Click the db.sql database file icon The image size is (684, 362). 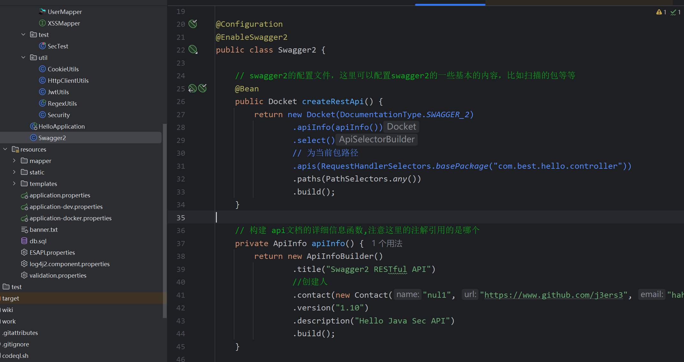(x=24, y=241)
